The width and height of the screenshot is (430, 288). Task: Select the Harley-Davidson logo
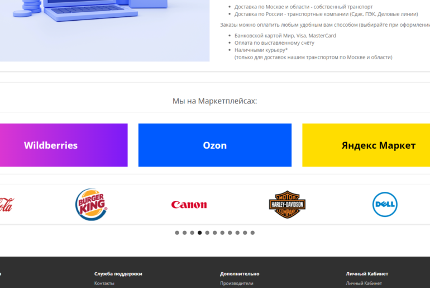(x=287, y=205)
